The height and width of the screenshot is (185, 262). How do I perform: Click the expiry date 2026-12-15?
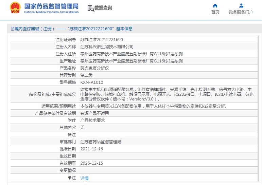click(91, 163)
